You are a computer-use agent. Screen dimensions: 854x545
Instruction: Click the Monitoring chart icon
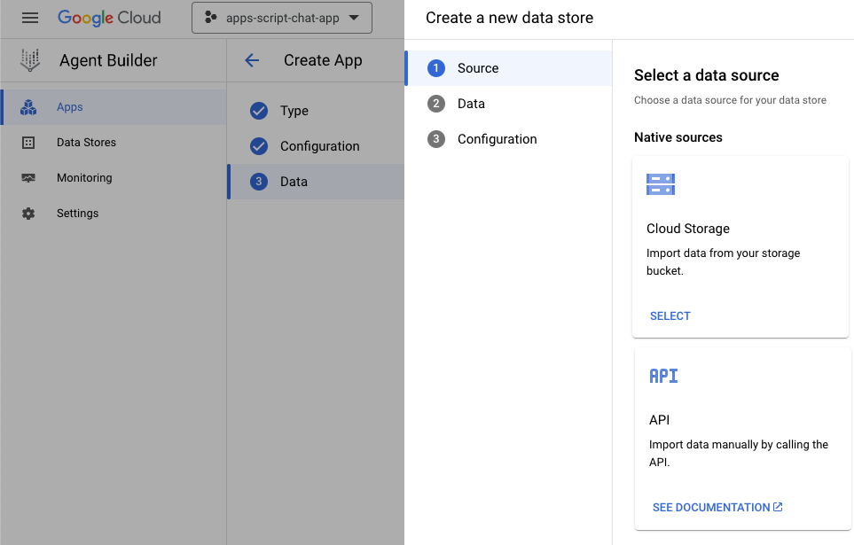click(x=28, y=178)
